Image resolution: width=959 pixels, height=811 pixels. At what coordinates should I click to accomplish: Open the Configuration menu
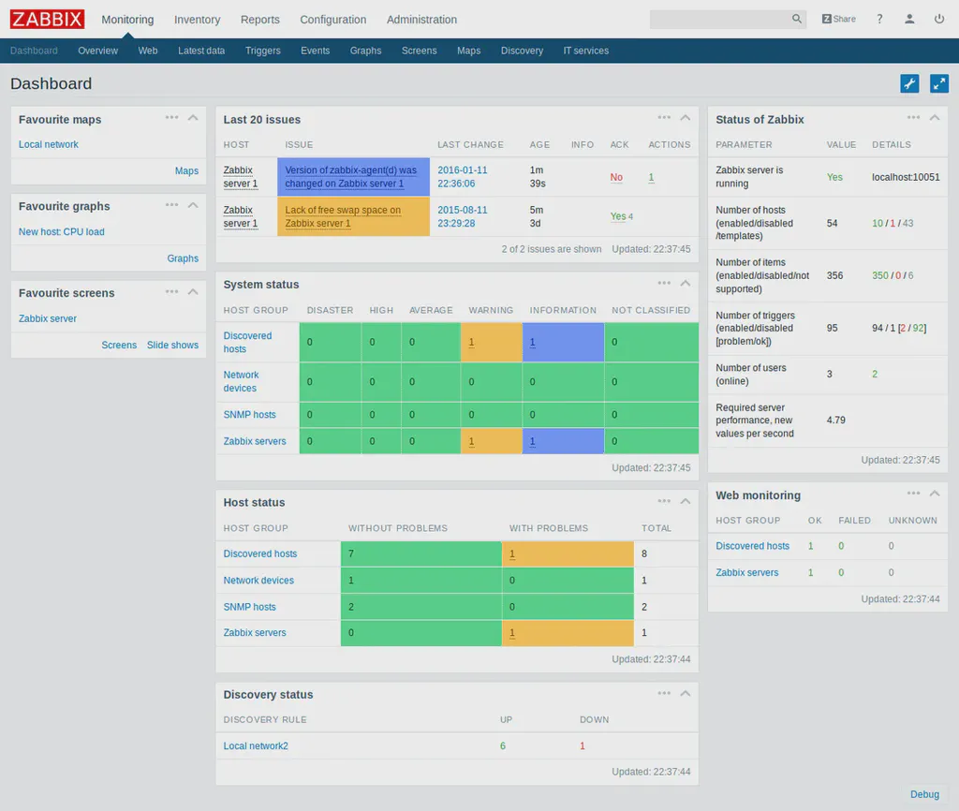pyautogui.click(x=332, y=19)
